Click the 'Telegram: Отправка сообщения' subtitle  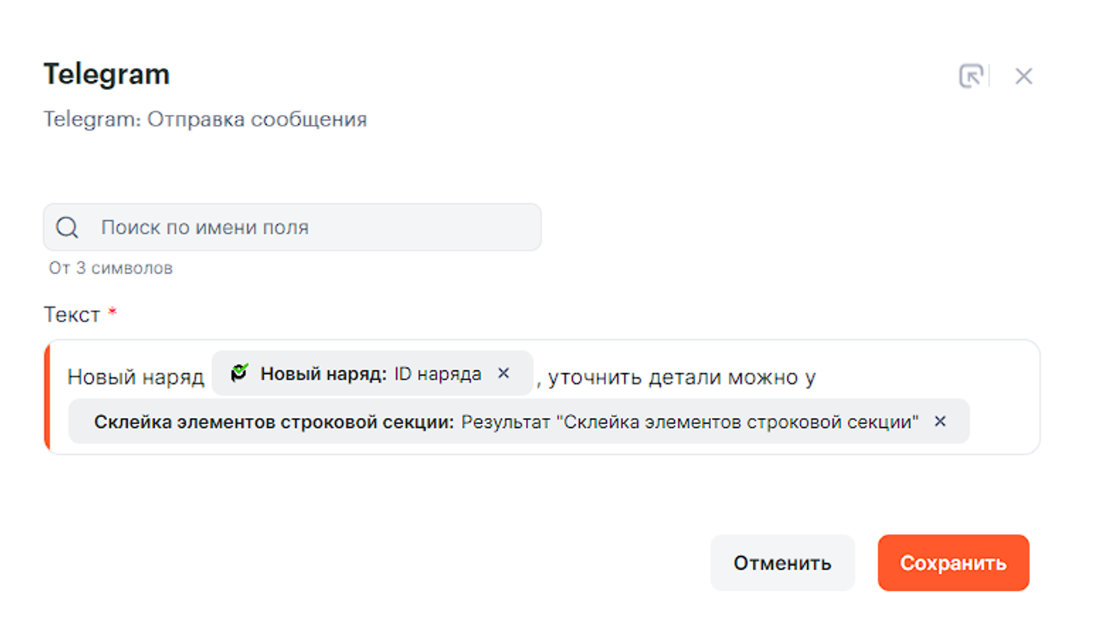click(205, 119)
